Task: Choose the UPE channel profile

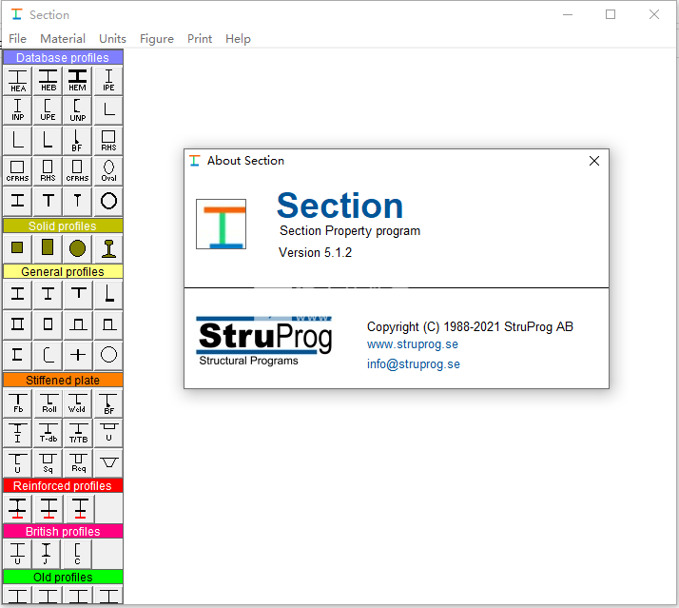Action: coord(48,110)
